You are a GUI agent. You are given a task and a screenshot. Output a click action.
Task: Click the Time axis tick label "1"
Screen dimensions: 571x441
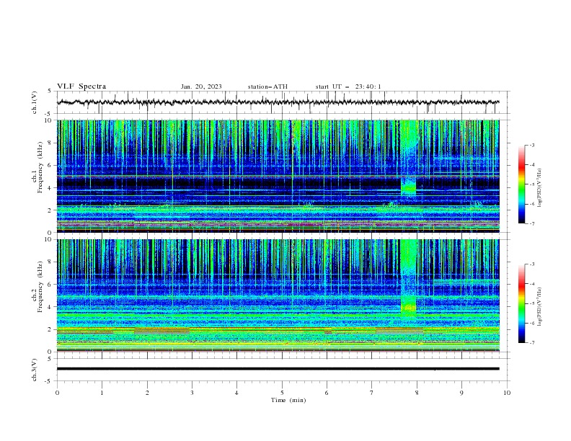coord(102,393)
